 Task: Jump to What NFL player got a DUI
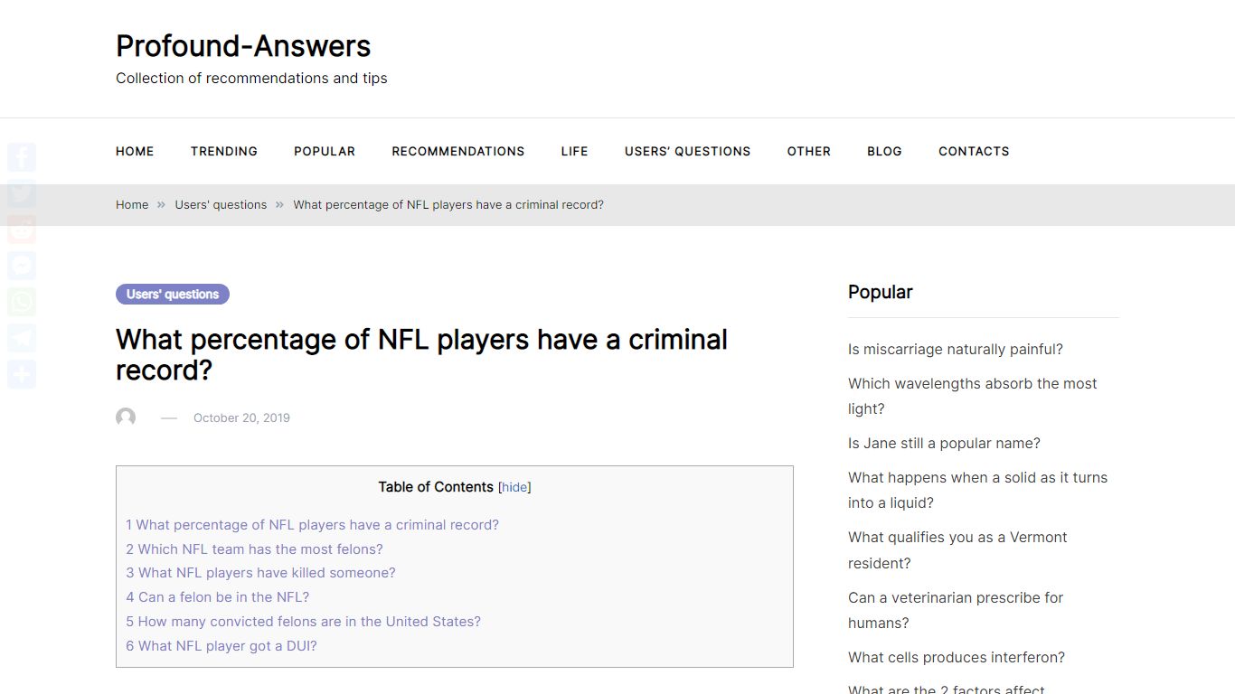[x=222, y=646]
